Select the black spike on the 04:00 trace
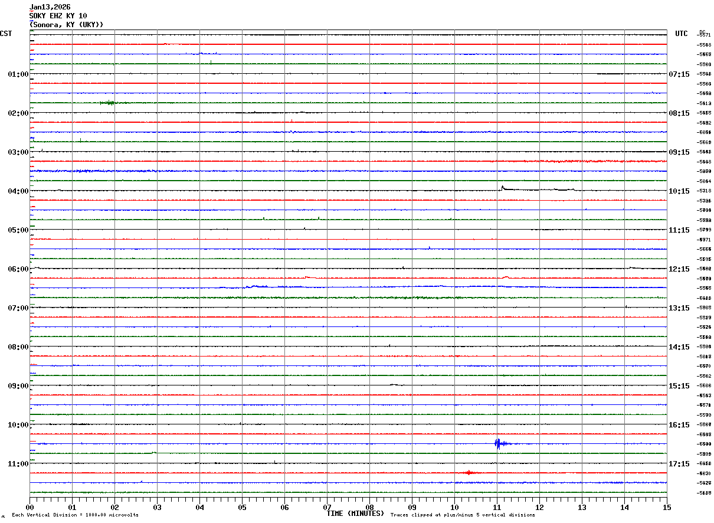Viewport: 714px width, 523px height. [503, 188]
